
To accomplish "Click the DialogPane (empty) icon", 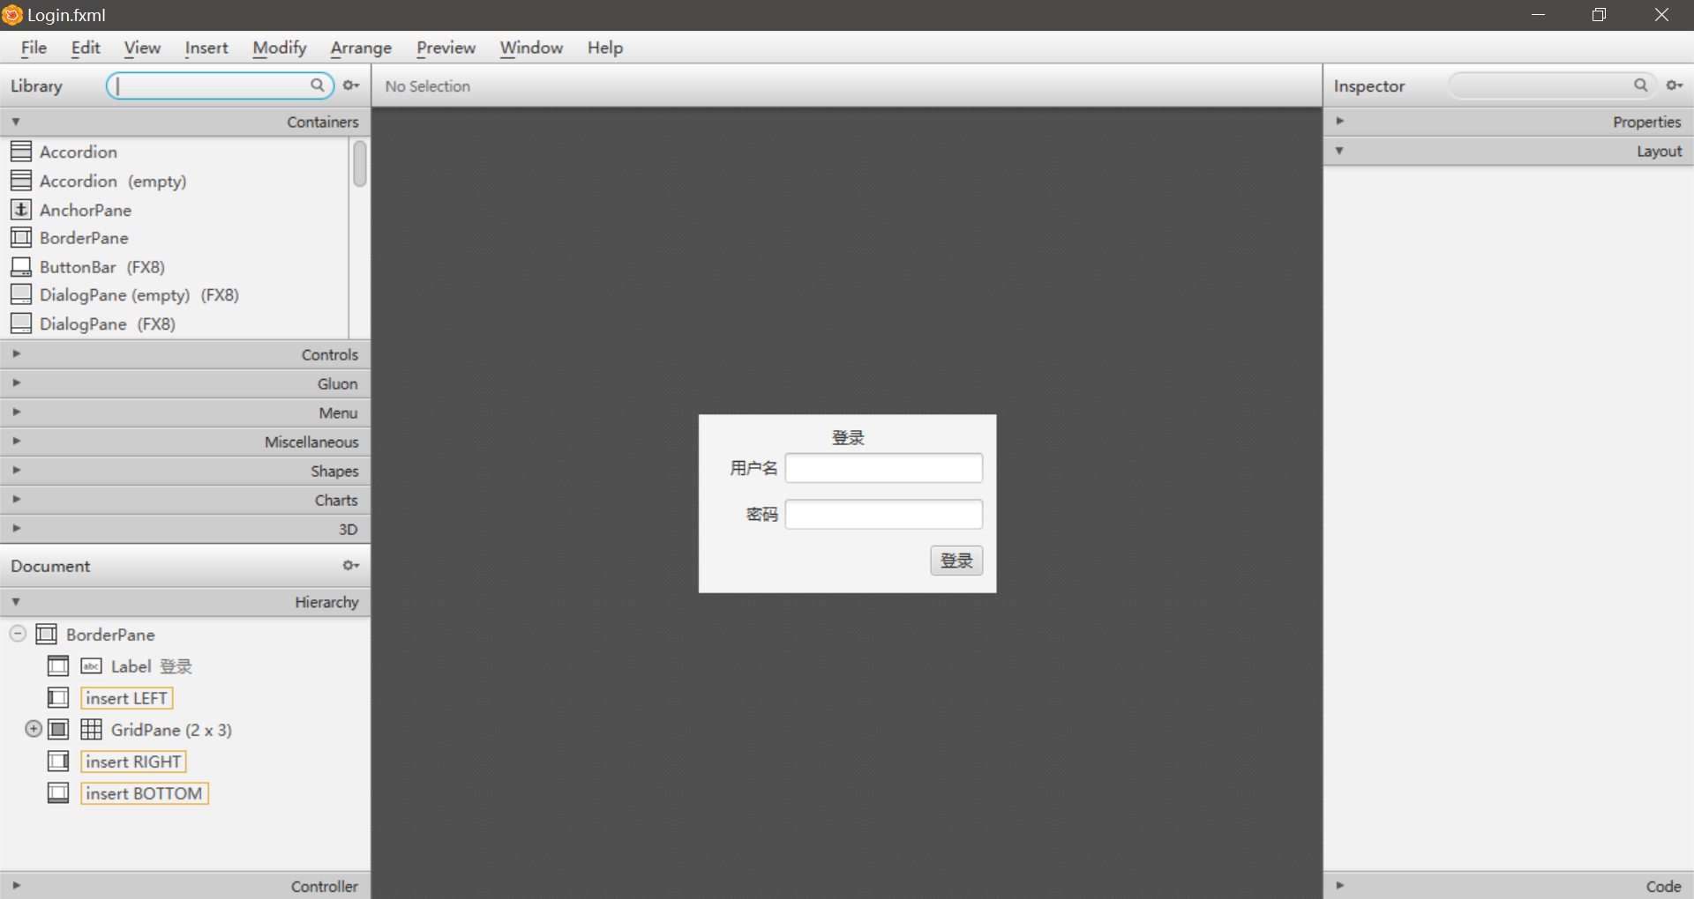I will click(x=21, y=294).
